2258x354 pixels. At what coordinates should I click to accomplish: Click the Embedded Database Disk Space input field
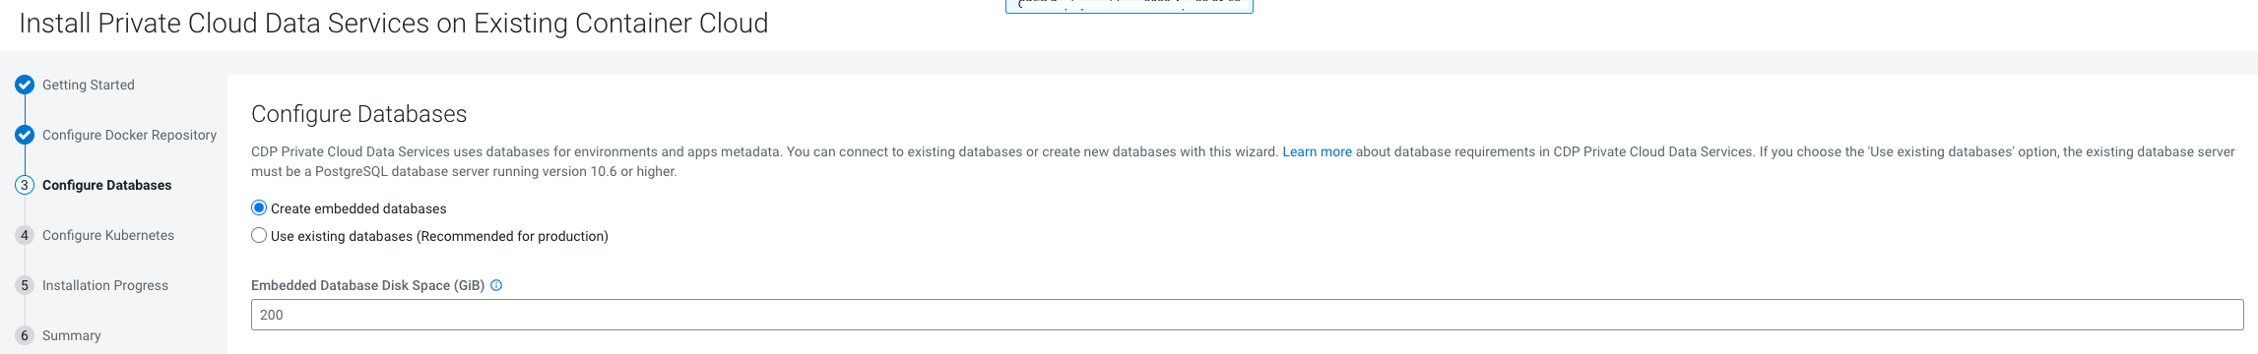click(1247, 315)
